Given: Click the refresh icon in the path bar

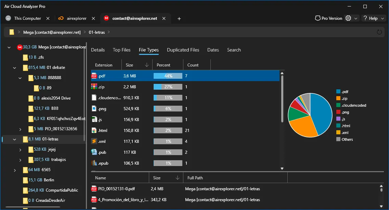Looking at the screenshot, I should (379, 32).
